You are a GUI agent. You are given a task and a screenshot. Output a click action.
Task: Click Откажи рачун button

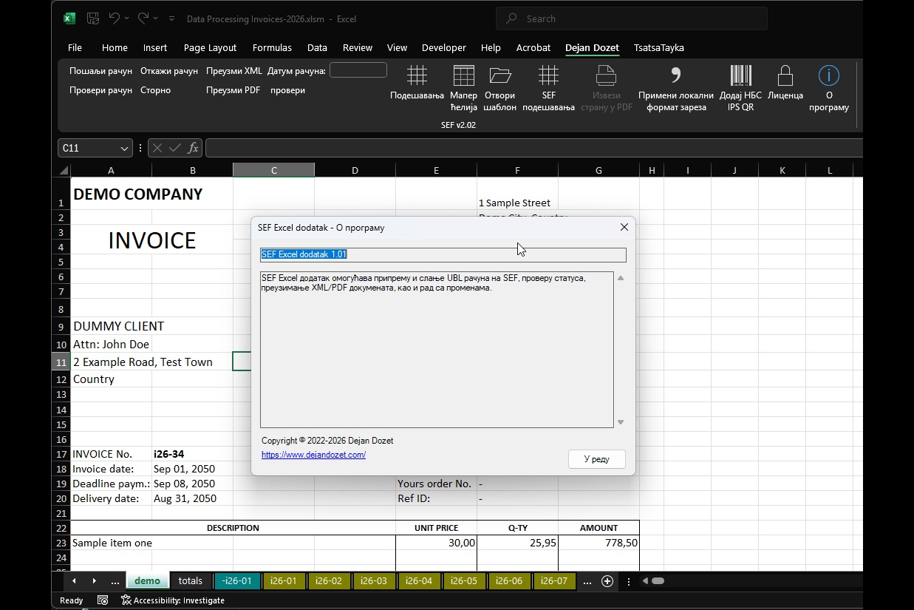[169, 71]
